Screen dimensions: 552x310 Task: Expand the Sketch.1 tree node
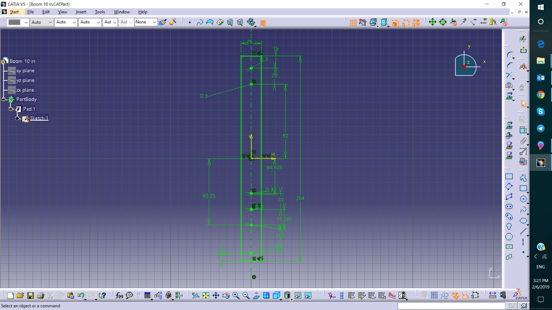(17, 118)
